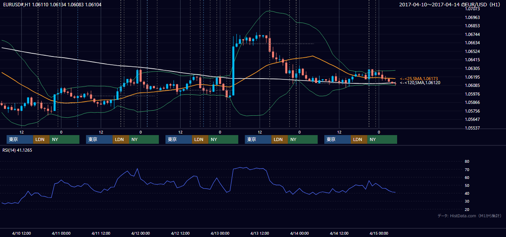Click the 4/10 12:00 time label
506x237 pixels.
point(21,233)
